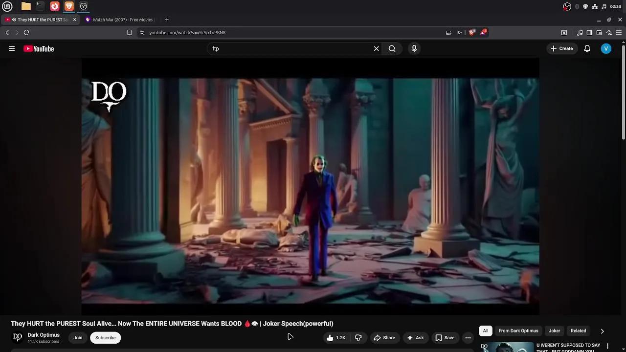Select the Joker filter chip
The width and height of the screenshot is (626, 352).
coord(554,331)
